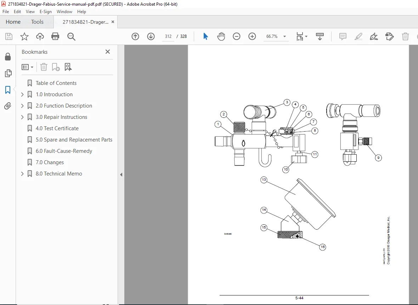The width and height of the screenshot is (418, 305).
Task: Add document to starred favorites
Action: (24, 36)
